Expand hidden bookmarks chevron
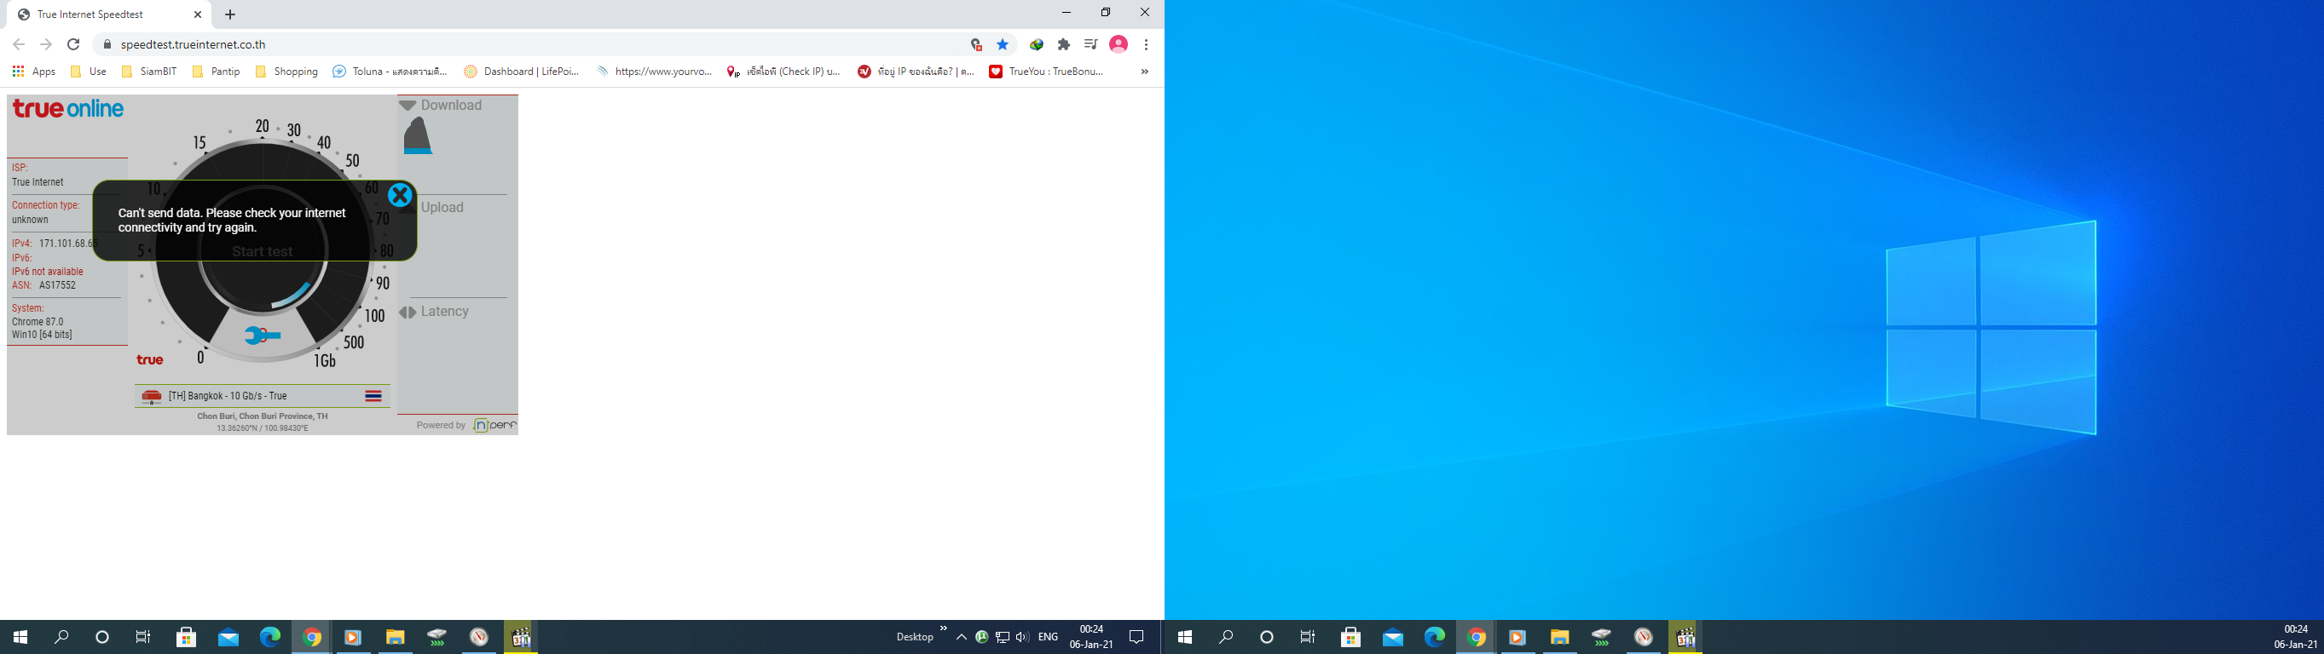Screen dimensions: 2324x654 point(1145,72)
